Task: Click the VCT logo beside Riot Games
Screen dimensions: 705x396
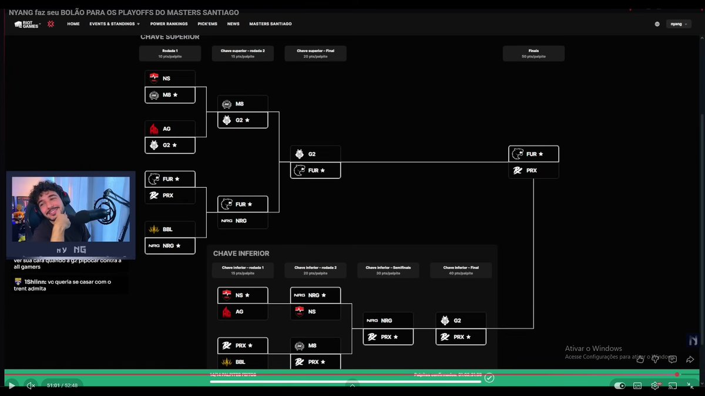Action: click(51, 24)
